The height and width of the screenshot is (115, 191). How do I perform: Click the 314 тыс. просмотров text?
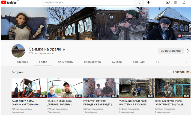point(129,109)
